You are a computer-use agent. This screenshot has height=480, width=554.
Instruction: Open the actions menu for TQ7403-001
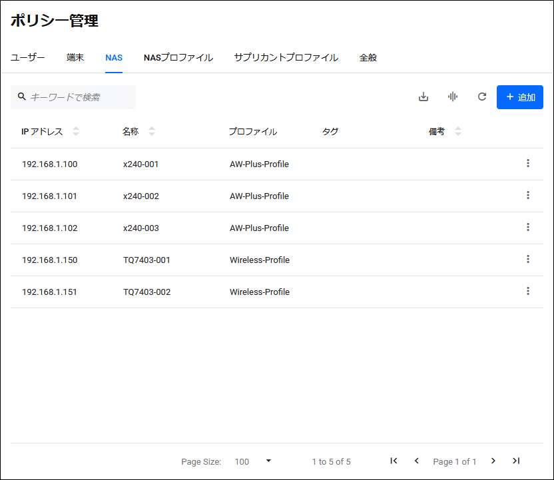(528, 259)
